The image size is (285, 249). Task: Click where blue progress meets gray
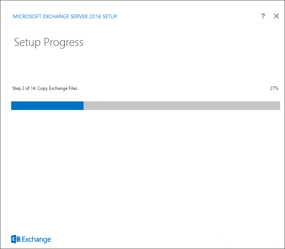coord(84,106)
